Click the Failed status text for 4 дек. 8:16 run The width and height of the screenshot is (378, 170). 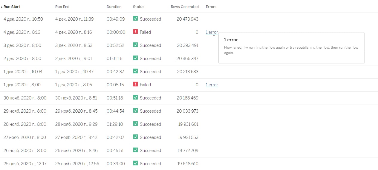click(145, 32)
